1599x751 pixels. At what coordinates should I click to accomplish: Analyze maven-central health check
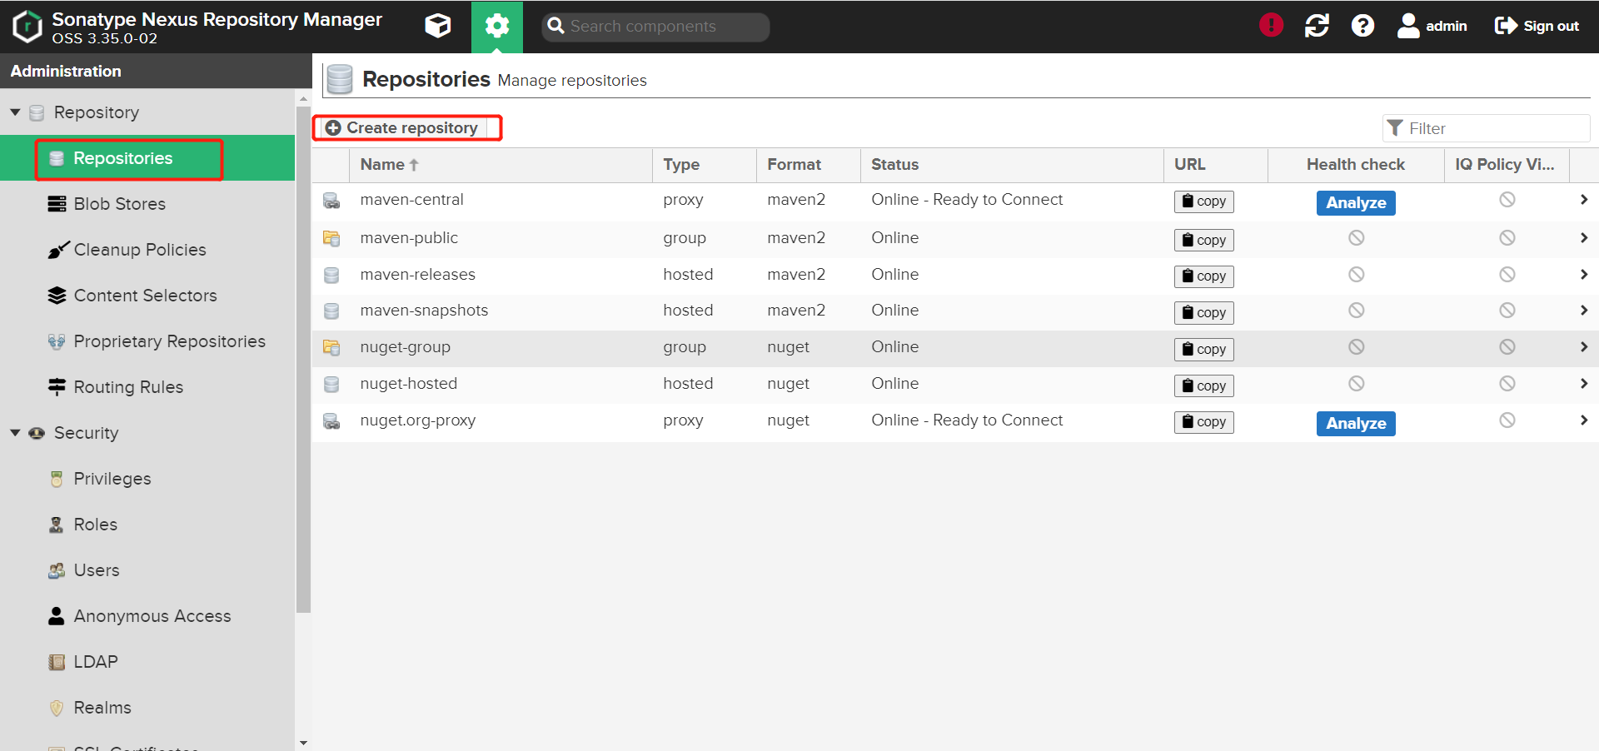pyautogui.click(x=1356, y=202)
